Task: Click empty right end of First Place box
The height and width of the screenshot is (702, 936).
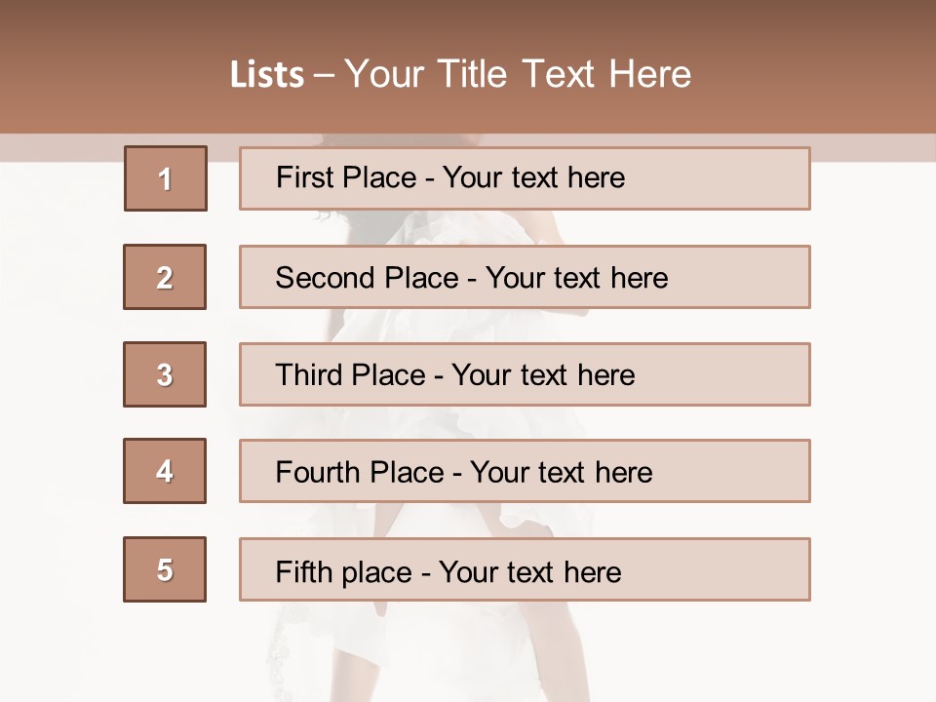Action: click(x=741, y=178)
